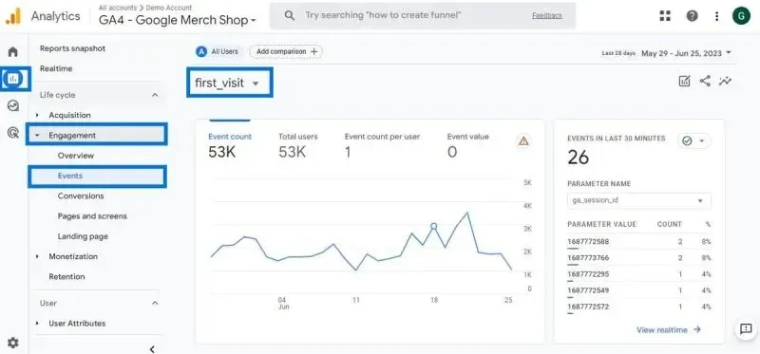This screenshot has height=354, width=760.
Task: Open the Help question mark icon
Action: (692, 16)
